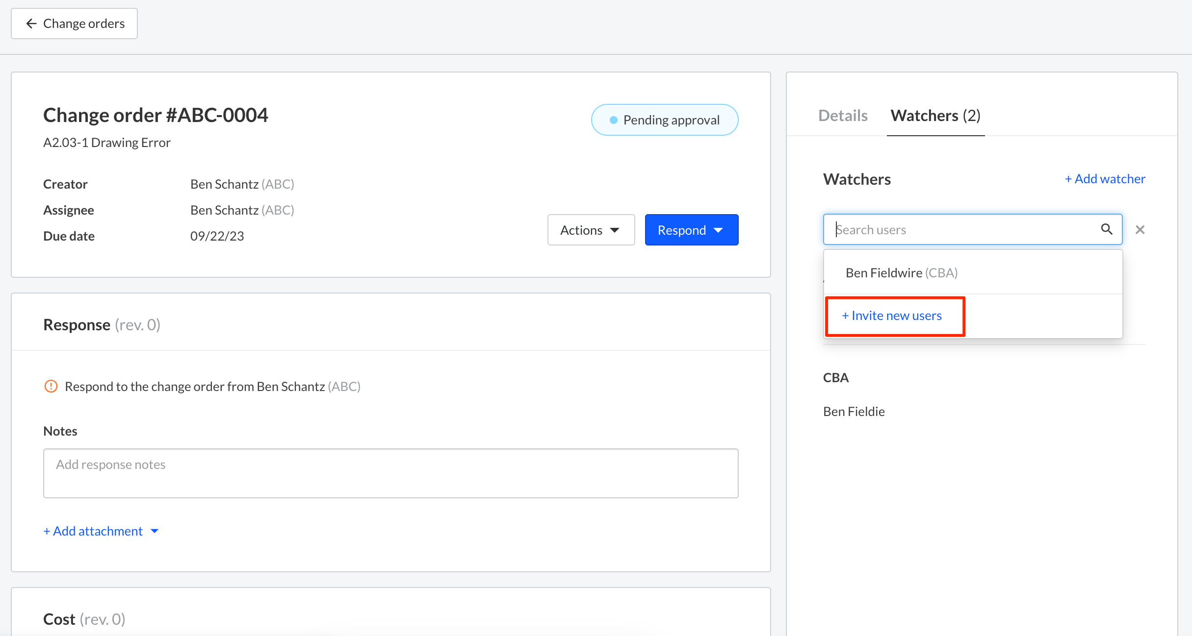
Task: Select Ben Fieldwire (CBA) from suggestions
Action: tap(902, 273)
